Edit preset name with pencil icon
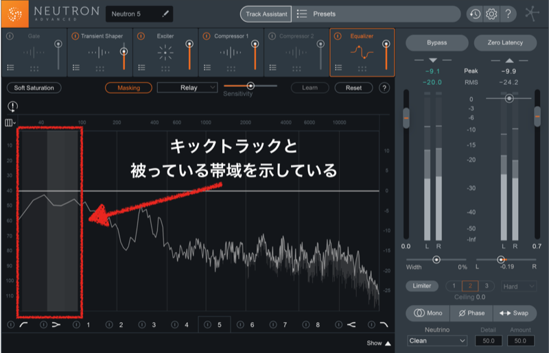The image size is (549, 353). coord(165,14)
